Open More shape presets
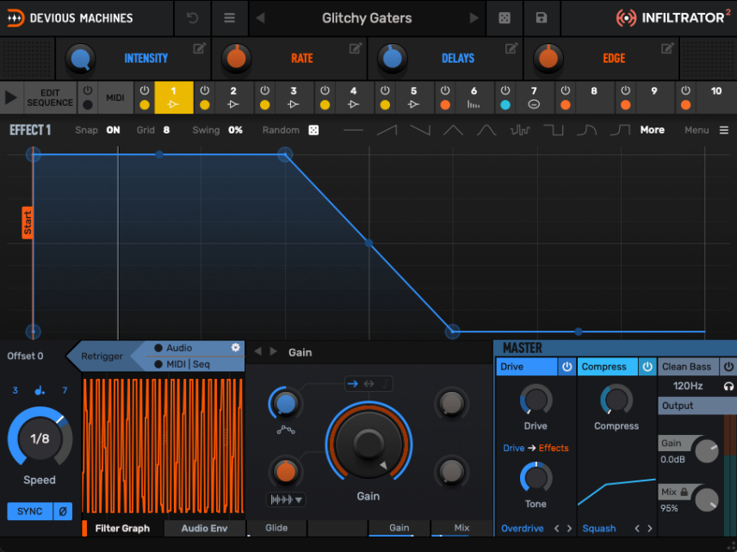737x552 pixels. tap(652, 130)
